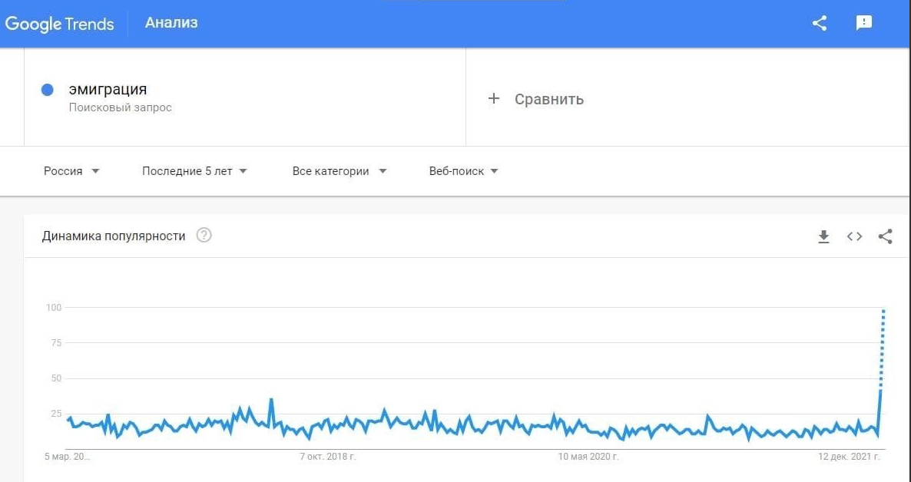Image resolution: width=911 pixels, height=482 pixels.
Task: Download the interest over time chart data
Action: coord(823,236)
